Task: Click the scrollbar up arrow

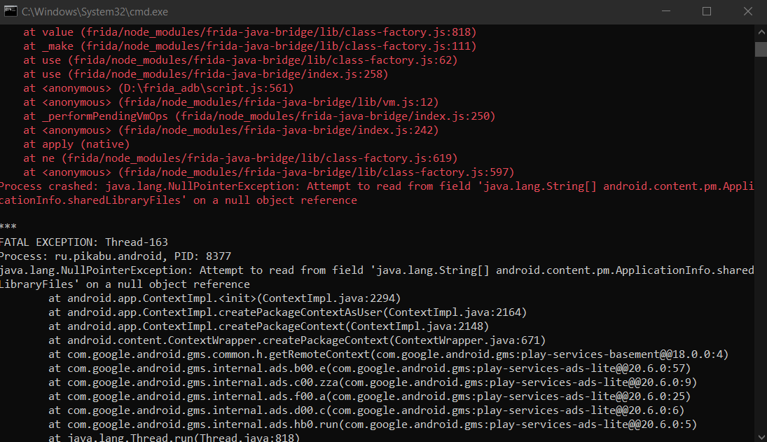Action: [761, 30]
